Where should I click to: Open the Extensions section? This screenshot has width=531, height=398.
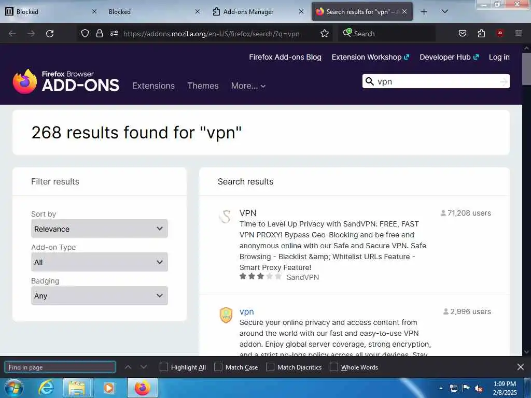tap(153, 86)
